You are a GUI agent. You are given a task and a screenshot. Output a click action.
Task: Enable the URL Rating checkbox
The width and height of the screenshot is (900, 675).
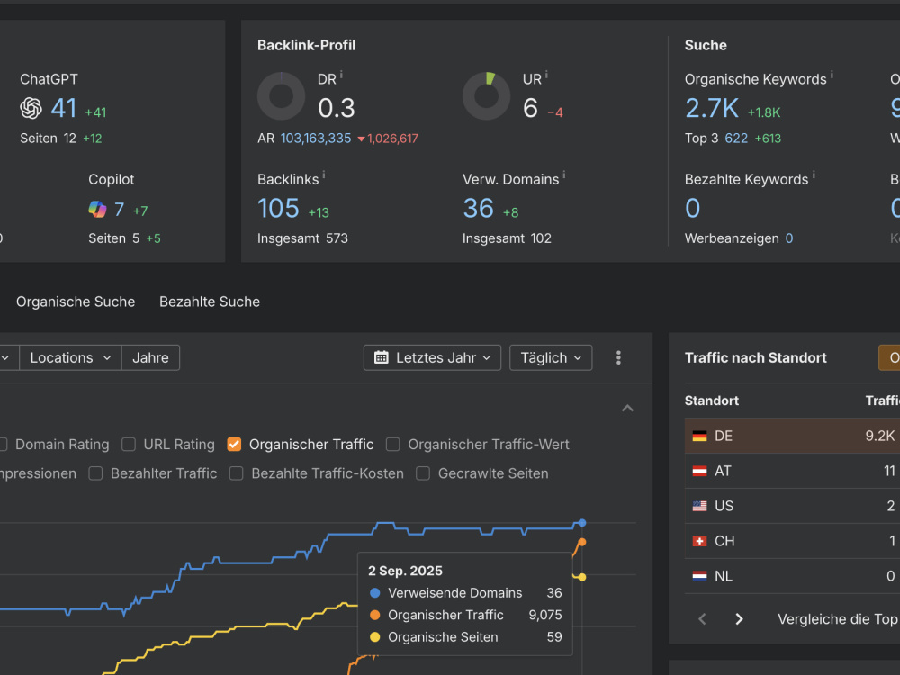129,445
